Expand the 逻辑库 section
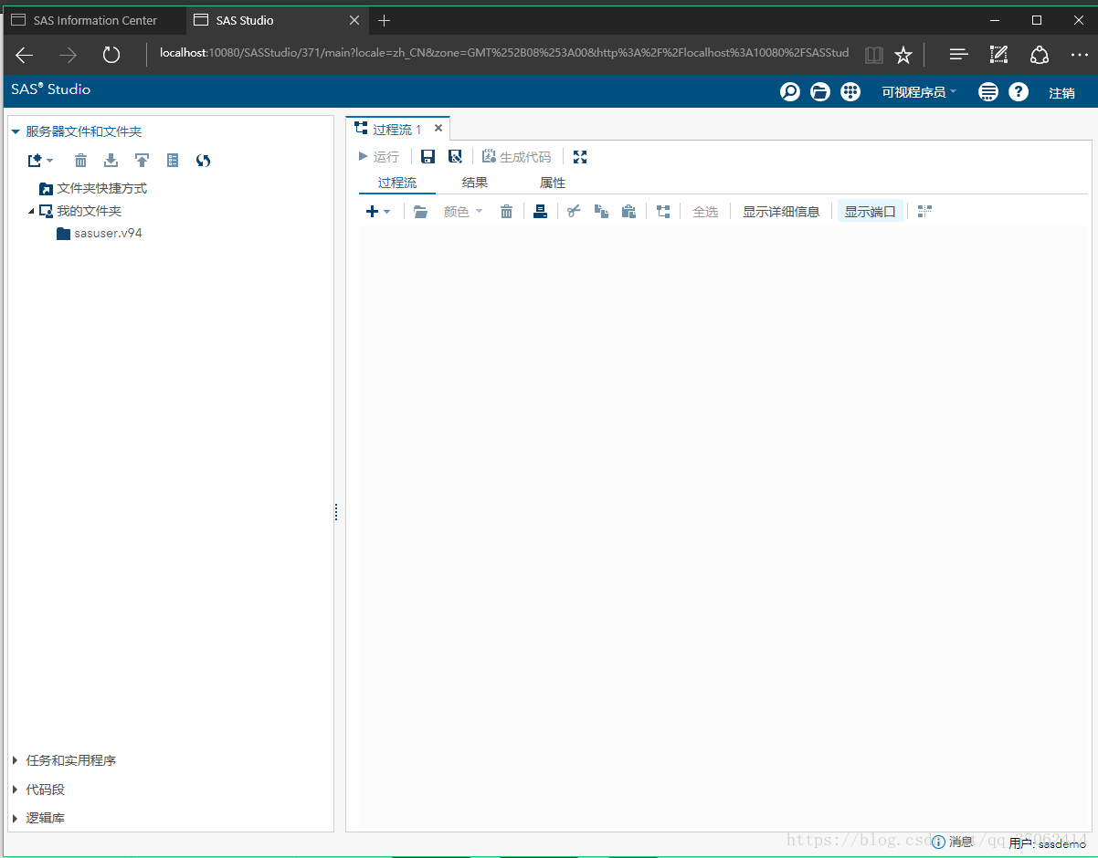Viewport: 1098px width, 858px height. pos(16,818)
